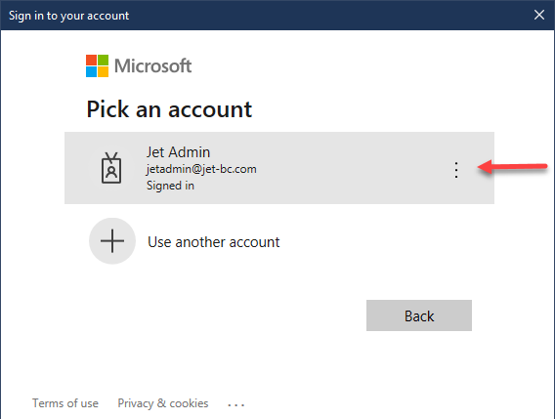Click the plus icon to add an account
This screenshot has height=419, width=555.
[112, 241]
